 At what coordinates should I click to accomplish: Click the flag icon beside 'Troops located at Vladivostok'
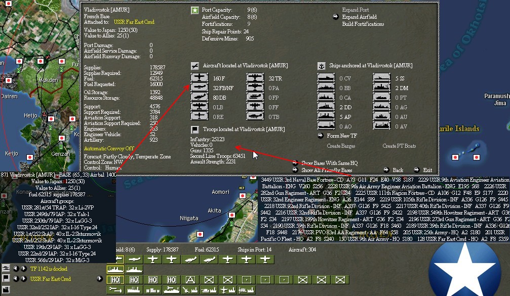pos(194,130)
